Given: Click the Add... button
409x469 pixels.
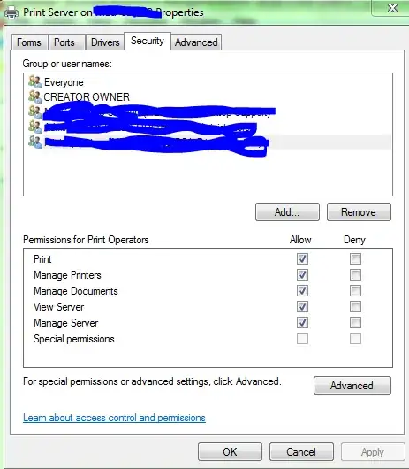Looking at the screenshot, I should click(287, 212).
